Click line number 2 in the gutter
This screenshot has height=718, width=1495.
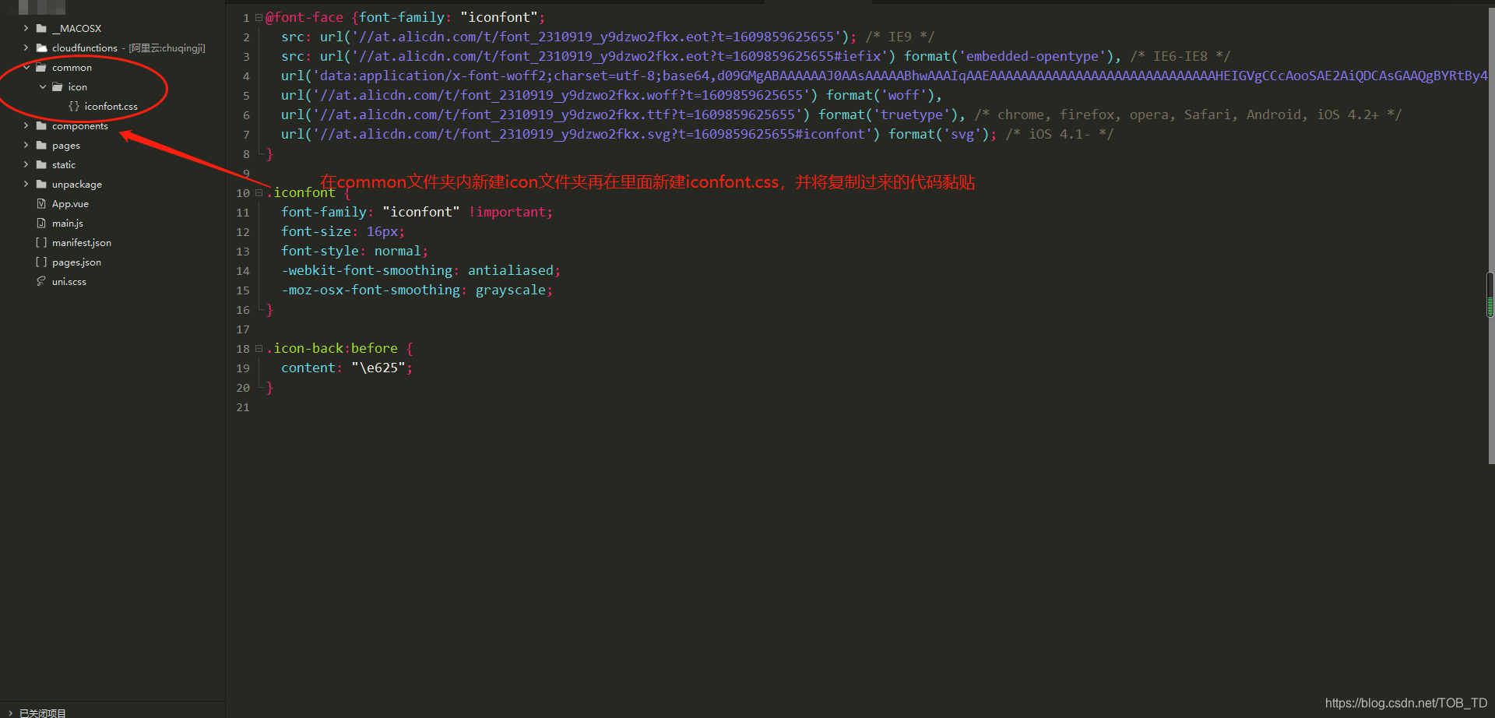(246, 37)
